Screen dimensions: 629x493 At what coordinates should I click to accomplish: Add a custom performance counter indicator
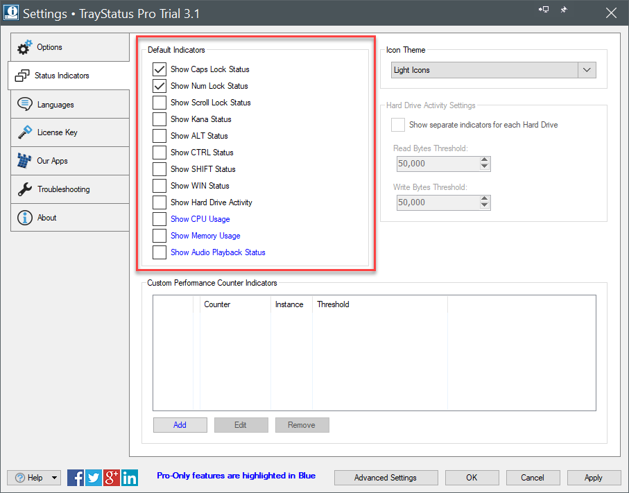[x=180, y=425]
